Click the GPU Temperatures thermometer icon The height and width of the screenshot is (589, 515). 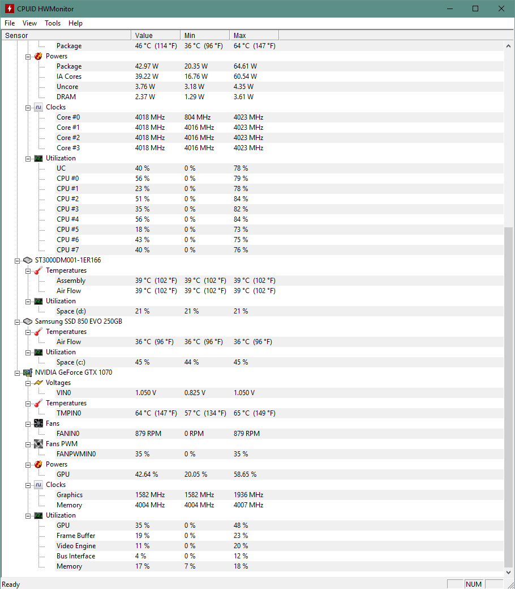[38, 403]
